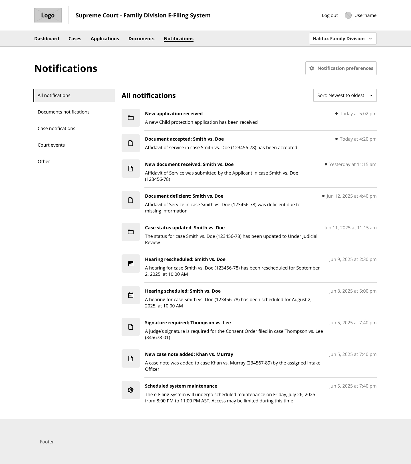
Task: Click the Logo image in the header
Action: tap(48, 15)
